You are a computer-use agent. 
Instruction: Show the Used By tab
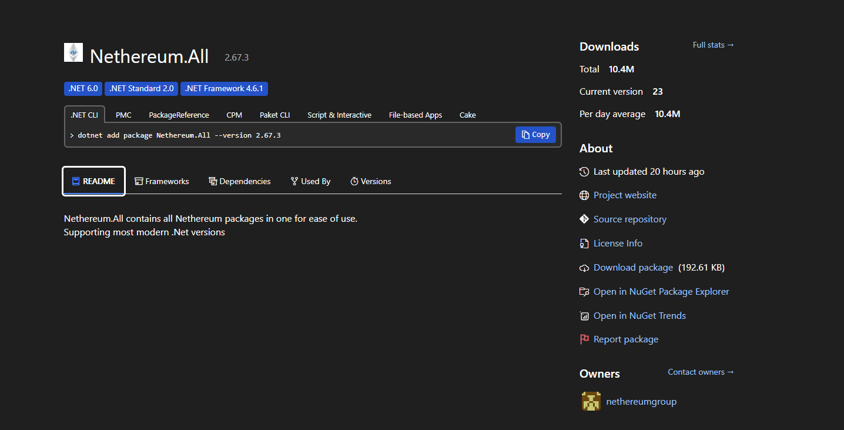click(310, 181)
